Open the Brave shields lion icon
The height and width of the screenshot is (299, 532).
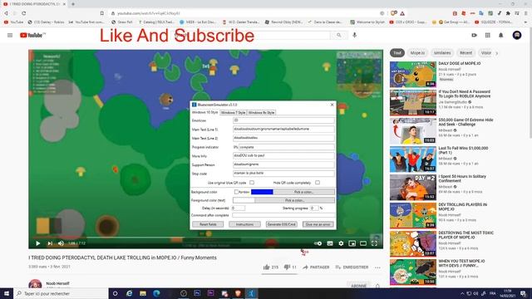tap(393, 13)
